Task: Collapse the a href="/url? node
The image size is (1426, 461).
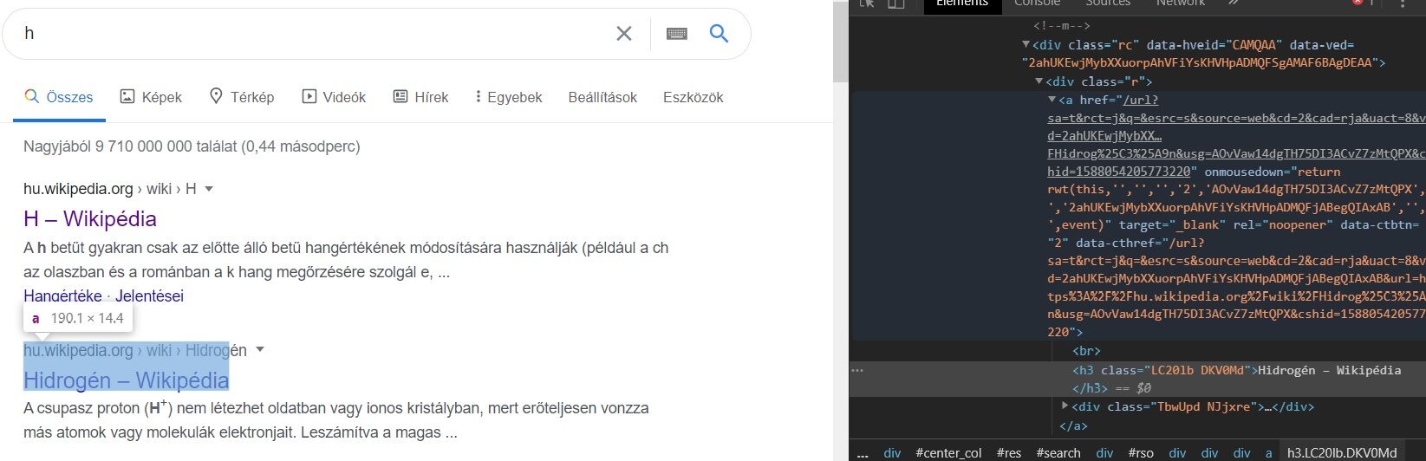Action: [x=1052, y=100]
